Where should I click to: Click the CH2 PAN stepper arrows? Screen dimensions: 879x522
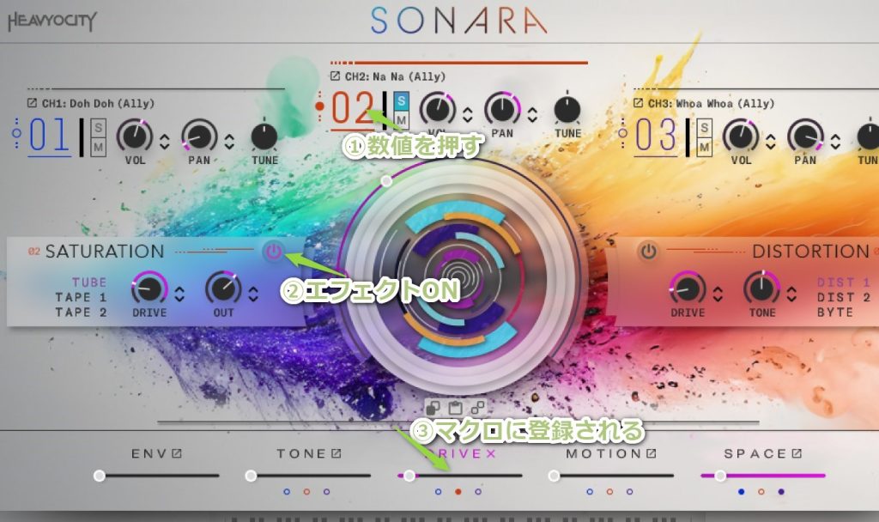click(x=532, y=113)
